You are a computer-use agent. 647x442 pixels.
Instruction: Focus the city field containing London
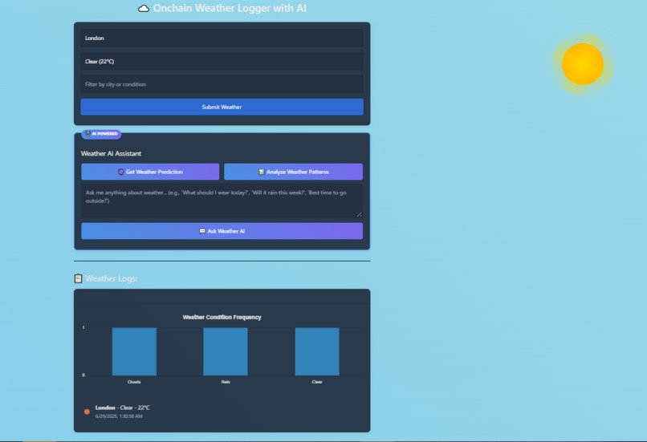tap(222, 38)
